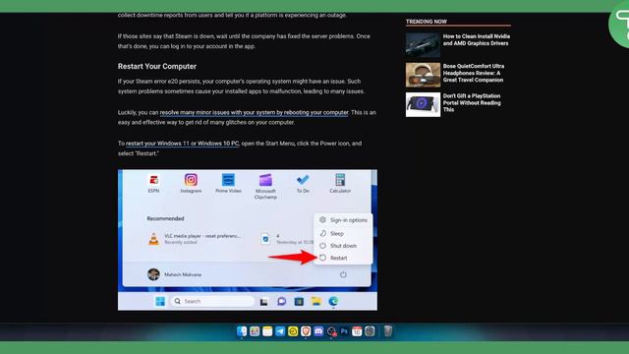
Task: Open Discord from the dock
Action: coord(318,331)
